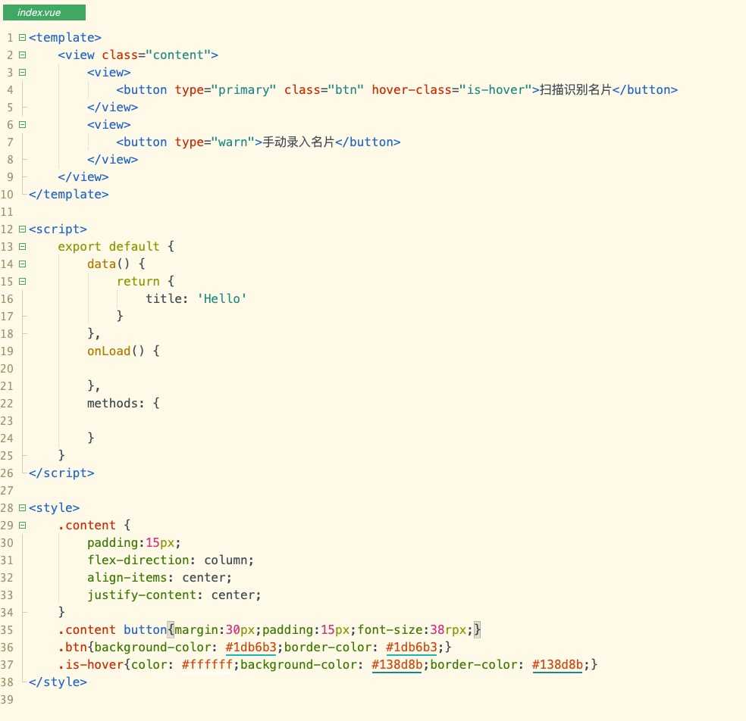Click the 'Hello' string on line 16
This screenshot has height=721, width=746.
(222, 298)
